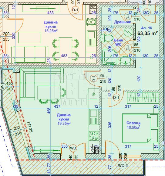Viewport: 165px width, 176px height.
Task: Select the dining table with four chairs
Action: tap(66, 50)
